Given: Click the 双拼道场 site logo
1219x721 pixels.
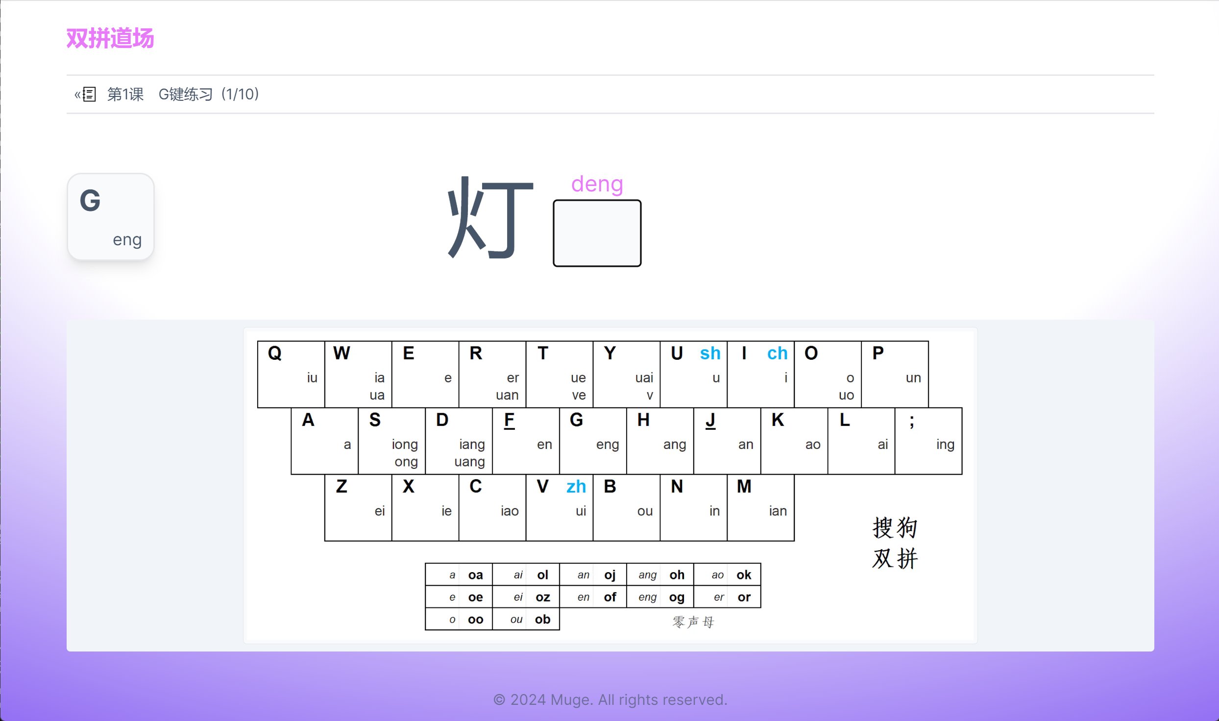Looking at the screenshot, I should [x=110, y=38].
